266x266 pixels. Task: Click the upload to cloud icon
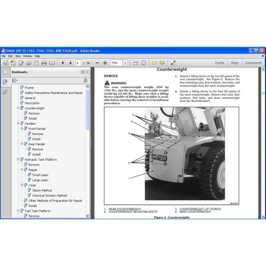pos(29,63)
